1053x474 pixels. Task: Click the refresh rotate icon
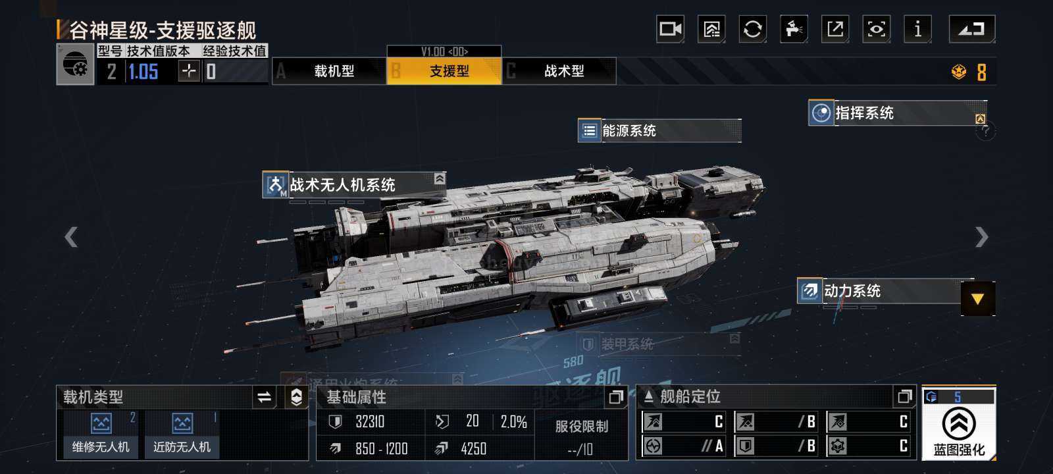click(752, 29)
